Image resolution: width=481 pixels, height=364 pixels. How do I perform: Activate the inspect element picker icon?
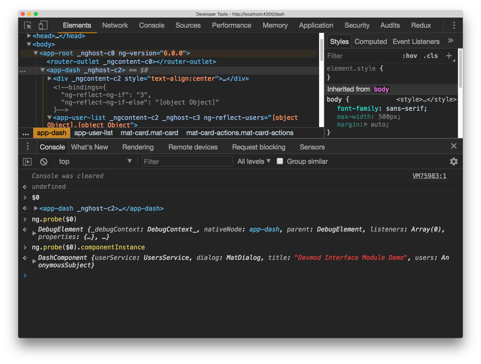[x=28, y=25]
